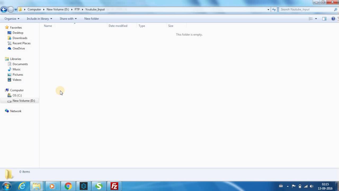Open Network in the navigation pane

coord(16,111)
